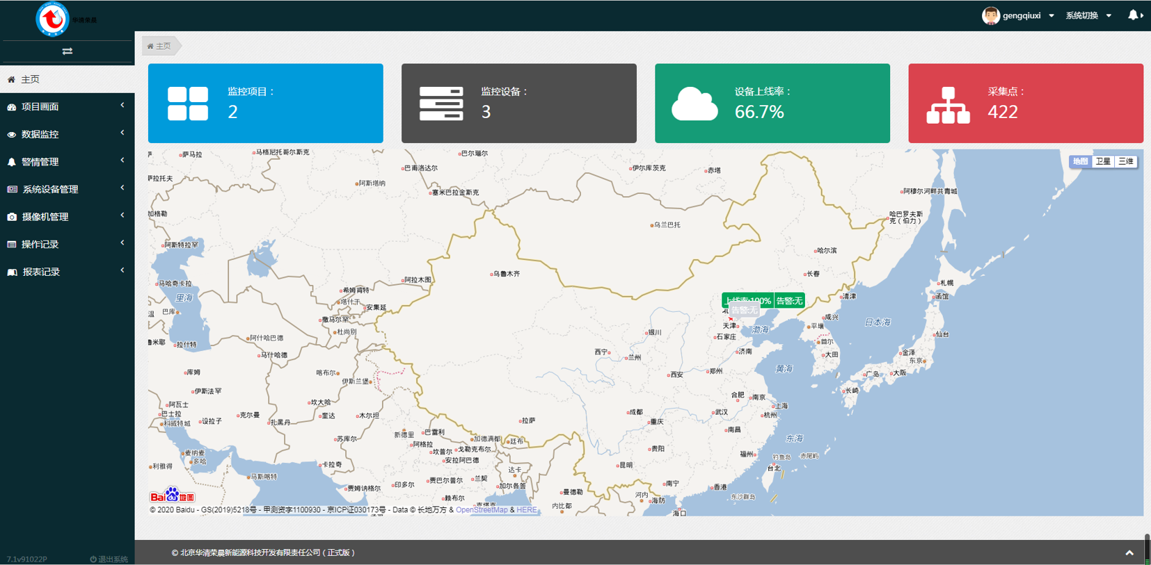
Task: Click the home icon next to 主页 in sidebar
Action: 11,79
